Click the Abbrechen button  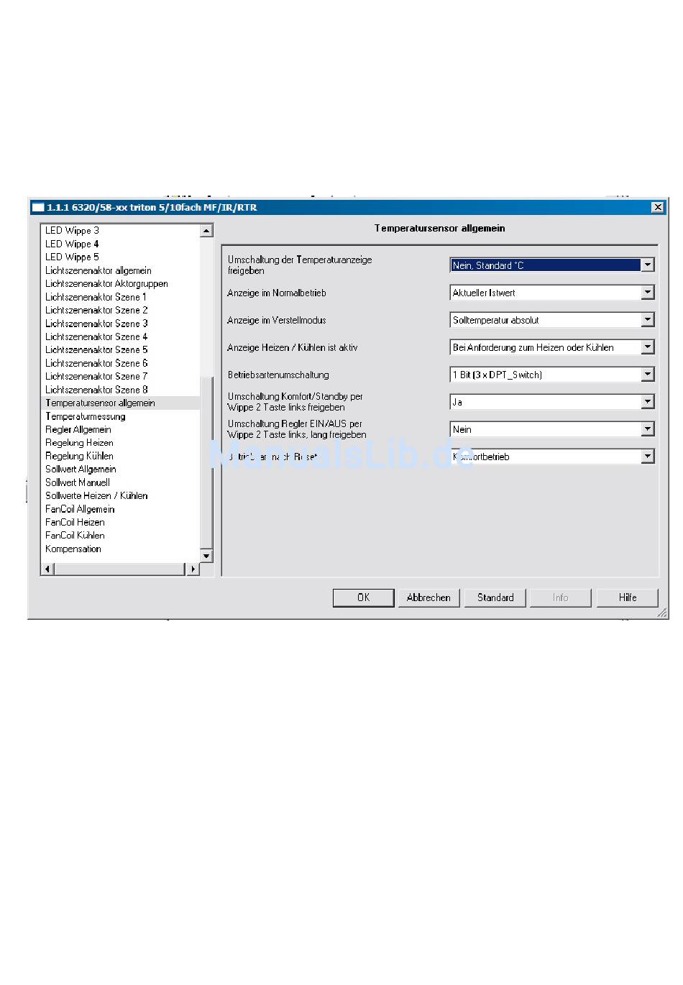(x=428, y=597)
